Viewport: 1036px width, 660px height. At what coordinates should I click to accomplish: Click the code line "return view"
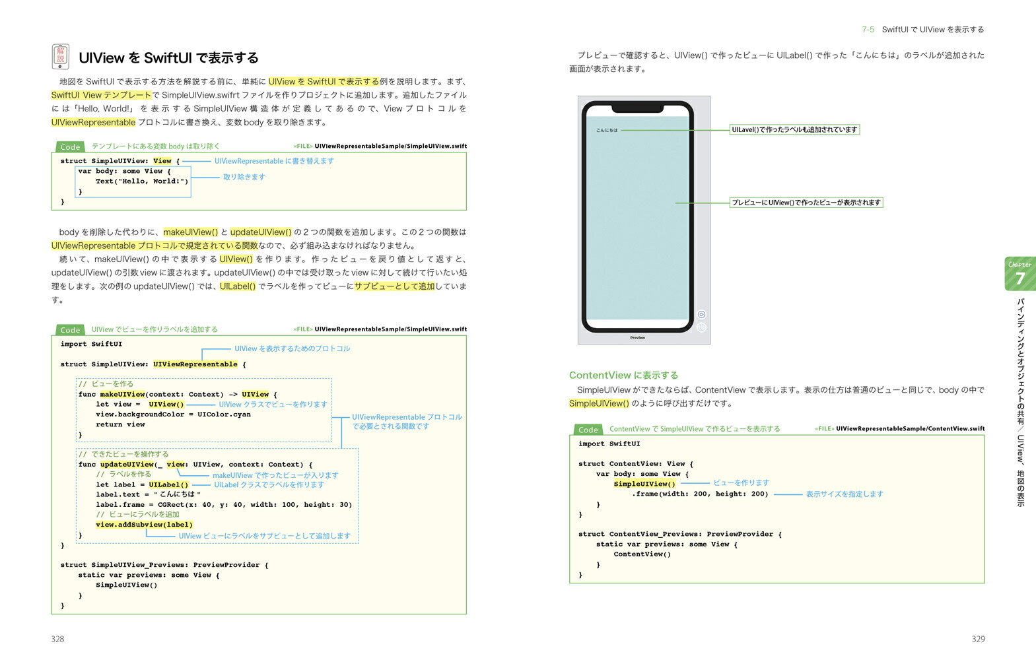120,424
